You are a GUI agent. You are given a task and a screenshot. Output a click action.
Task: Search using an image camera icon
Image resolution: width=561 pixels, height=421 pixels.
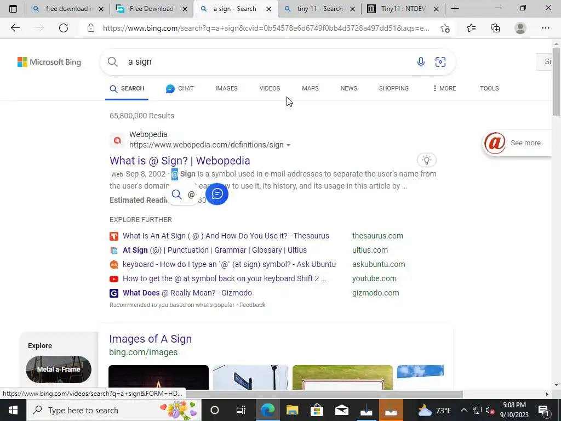click(440, 62)
